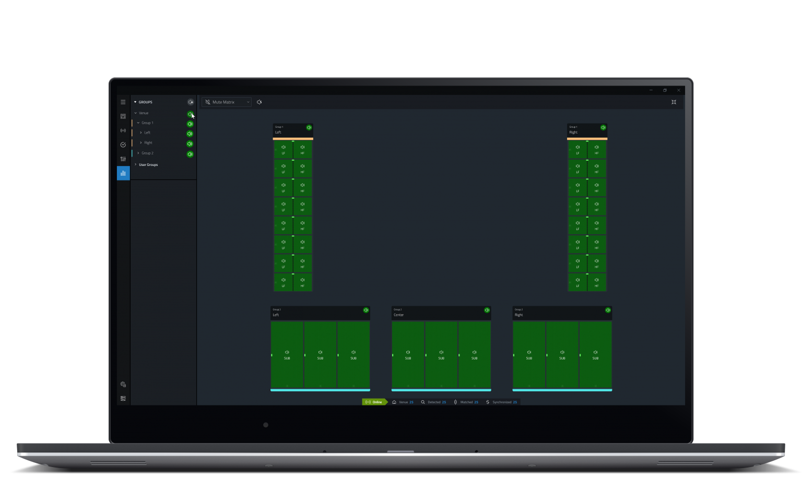
Task: Mute the Venue group speaker toggle
Action: point(190,114)
